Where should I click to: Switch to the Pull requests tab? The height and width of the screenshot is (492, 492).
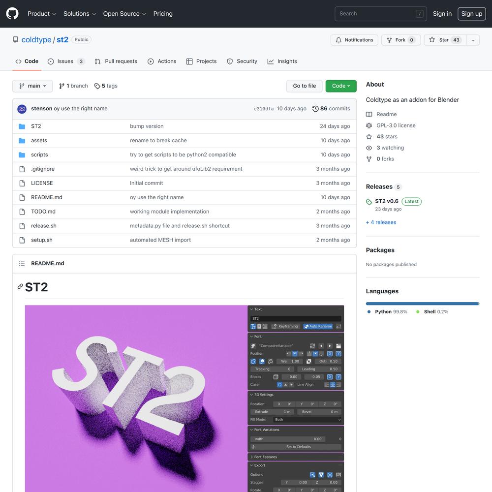(x=116, y=61)
